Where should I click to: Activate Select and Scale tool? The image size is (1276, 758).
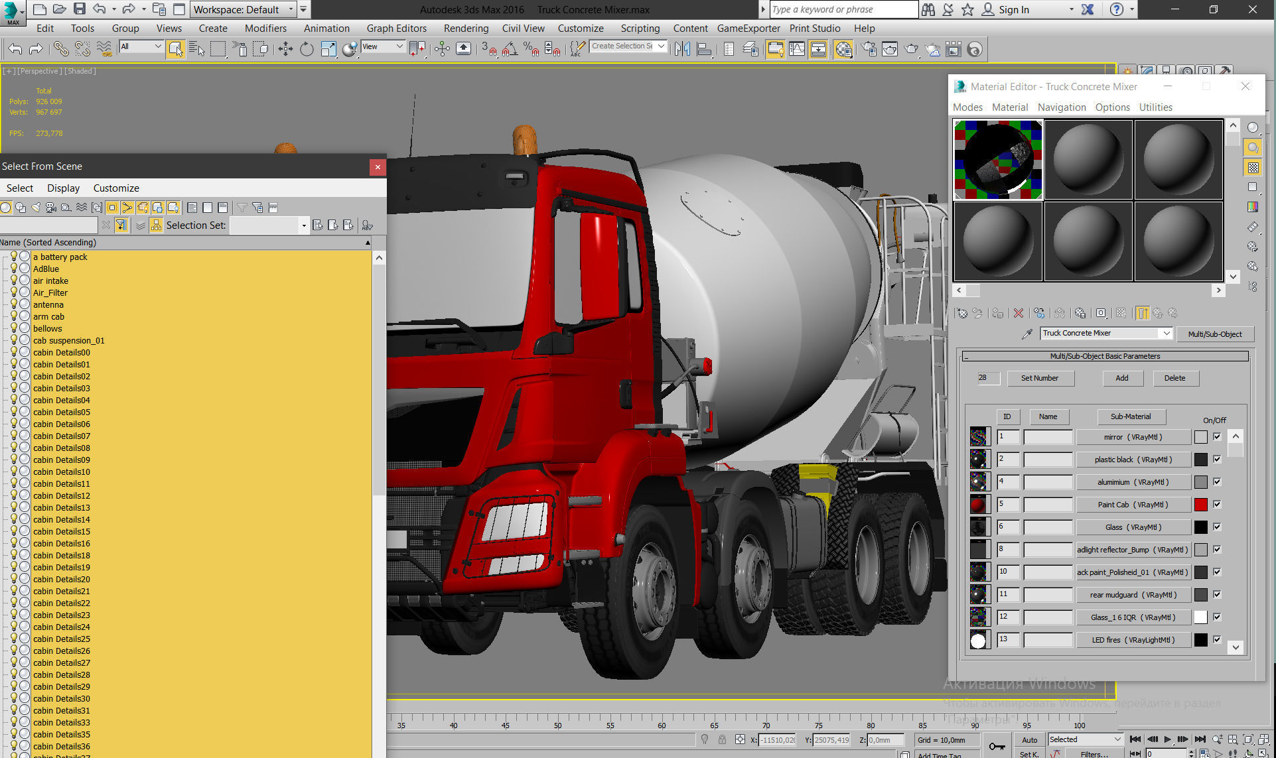click(x=328, y=48)
